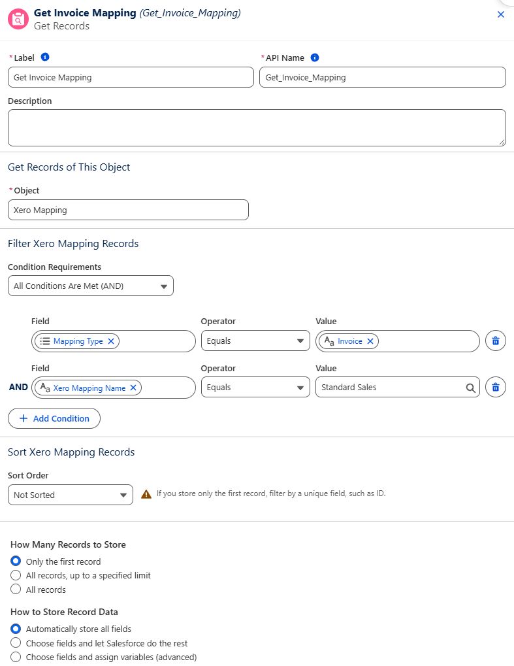Viewport: 514px width, 666px height.
Task: Click the picklist icon in Mapping Type pill
Action: [45, 341]
